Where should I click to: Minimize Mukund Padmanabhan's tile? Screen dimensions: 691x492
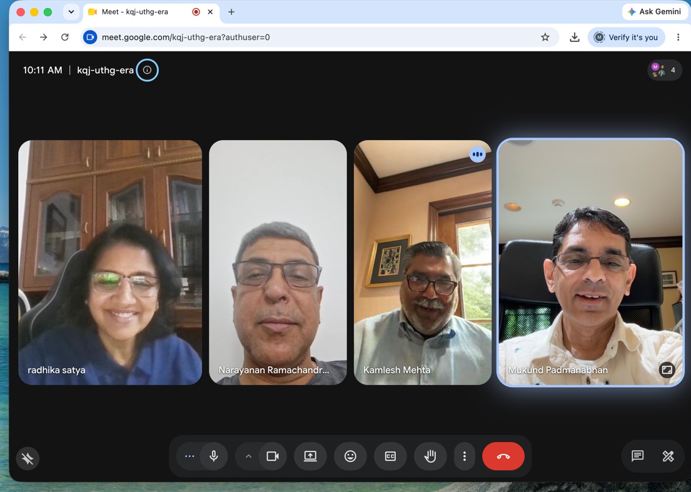pyautogui.click(x=667, y=370)
